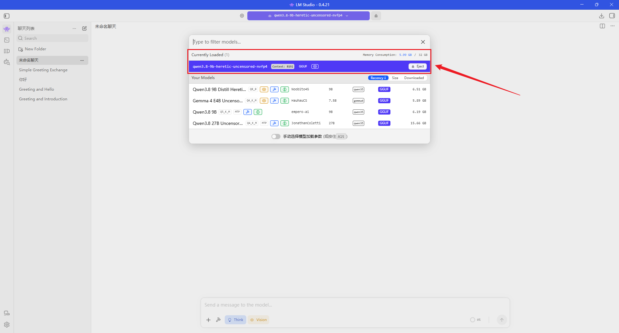The height and width of the screenshot is (333, 619).
Task: Open chat list more options menu
Action: pos(74,28)
